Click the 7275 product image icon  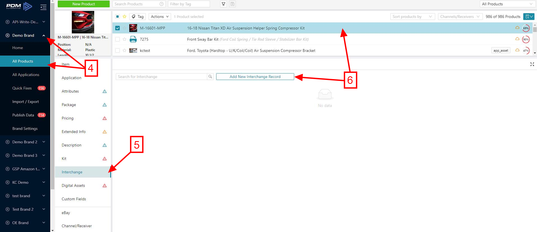(x=133, y=39)
